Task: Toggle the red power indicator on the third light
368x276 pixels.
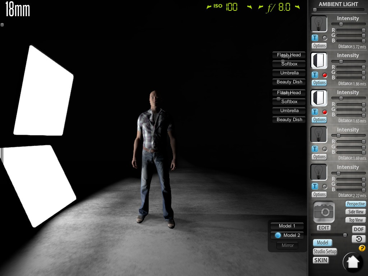Action: (325, 112)
